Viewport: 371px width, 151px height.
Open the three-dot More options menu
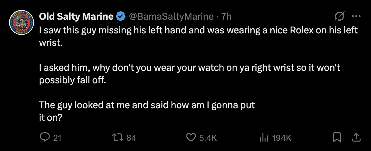coord(356,17)
